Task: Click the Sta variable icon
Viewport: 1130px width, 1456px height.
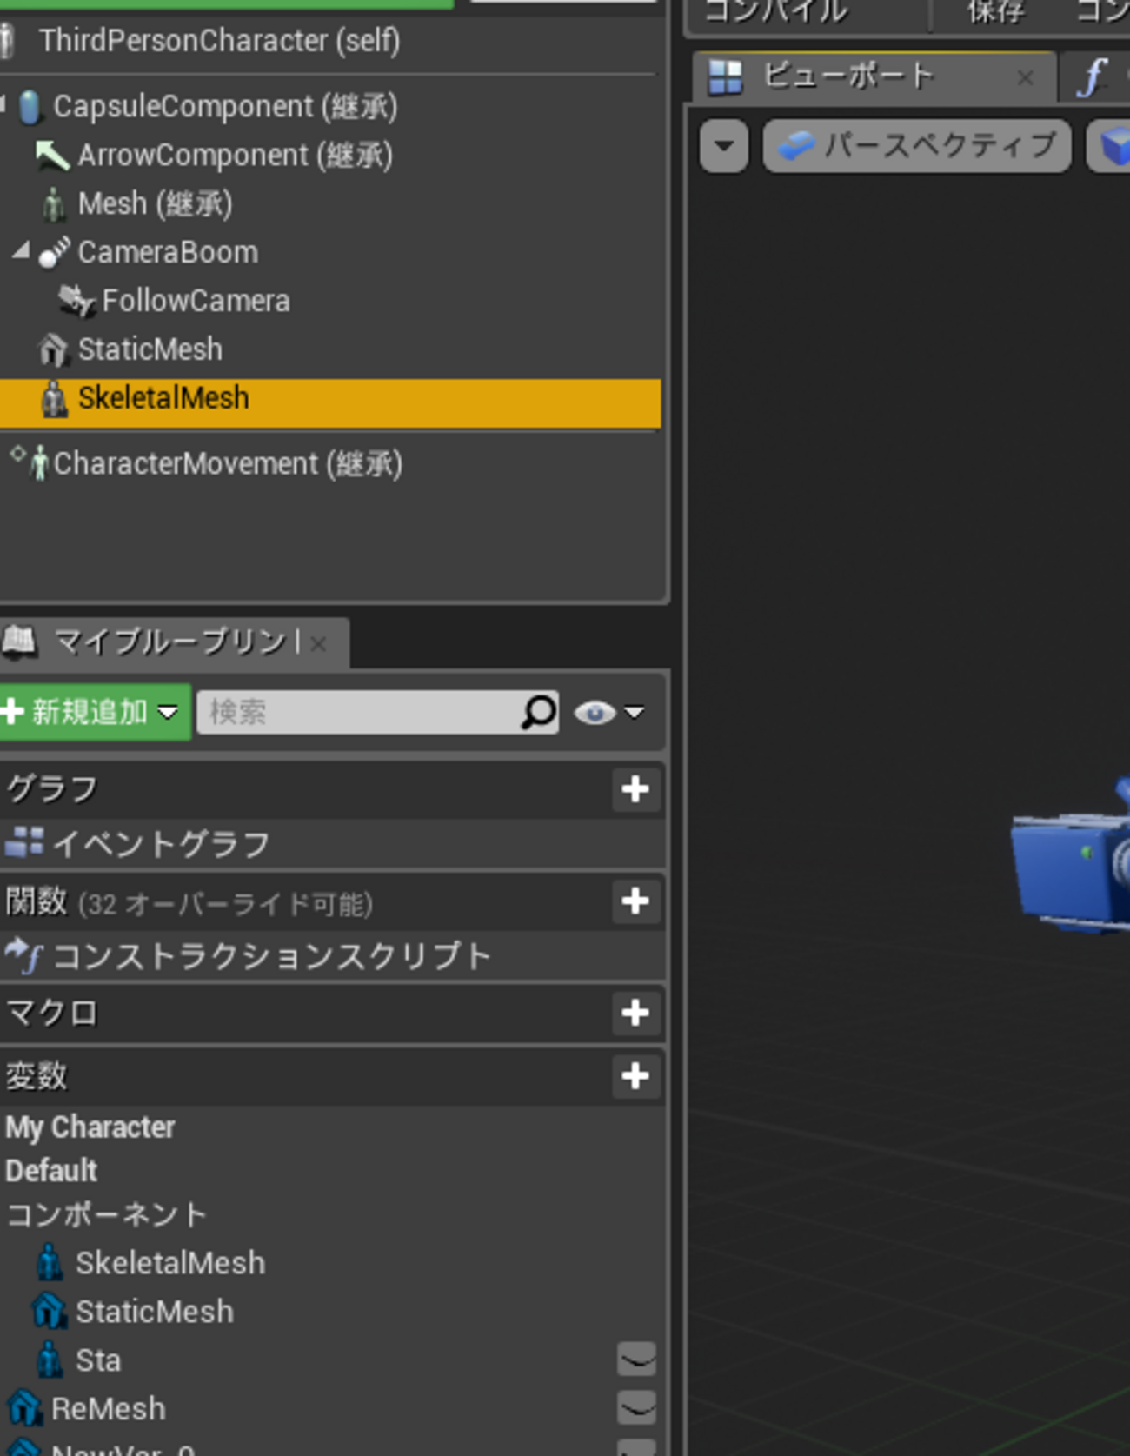Action: coord(50,1360)
